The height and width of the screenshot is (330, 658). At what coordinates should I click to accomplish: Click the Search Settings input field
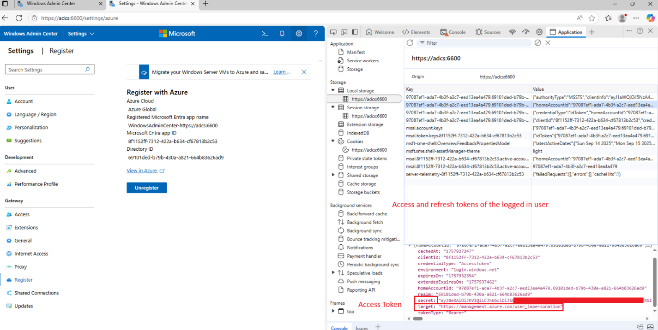pyautogui.click(x=46, y=70)
